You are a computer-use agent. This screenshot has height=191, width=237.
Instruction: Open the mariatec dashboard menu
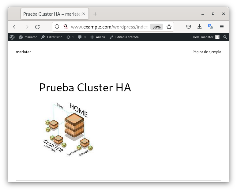28,37
